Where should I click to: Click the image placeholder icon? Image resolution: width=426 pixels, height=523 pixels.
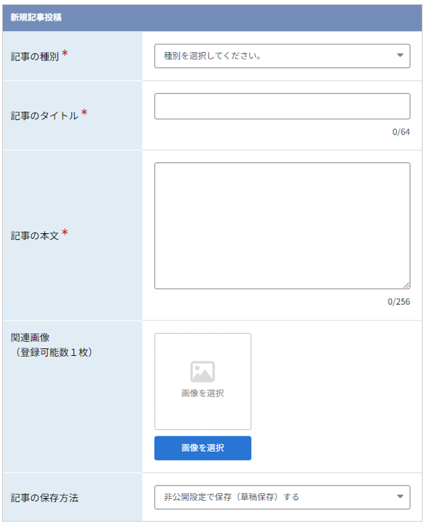click(x=203, y=372)
